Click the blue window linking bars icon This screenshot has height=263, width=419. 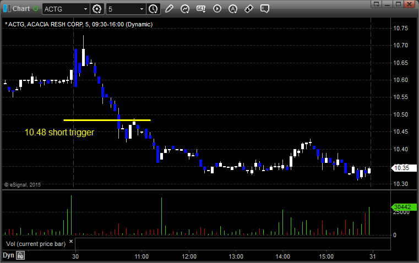tap(7, 9)
